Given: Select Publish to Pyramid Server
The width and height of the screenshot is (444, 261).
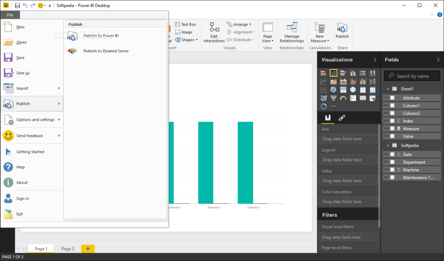Looking at the screenshot, I should tap(106, 51).
